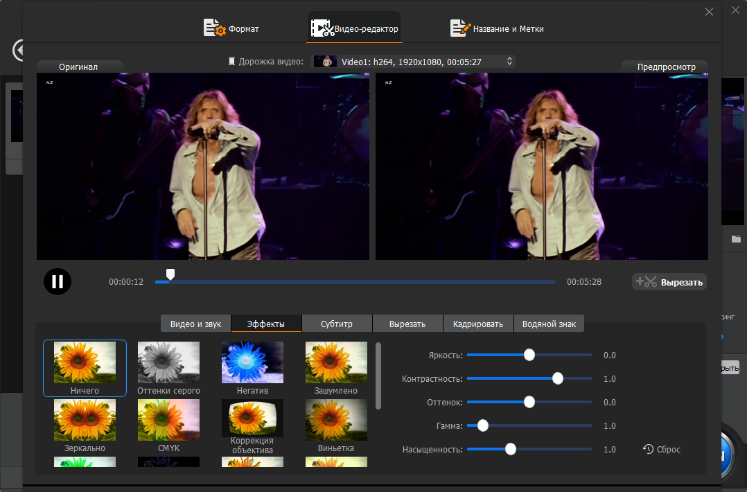
Task: Click the Сброс reset button
Action: (661, 449)
